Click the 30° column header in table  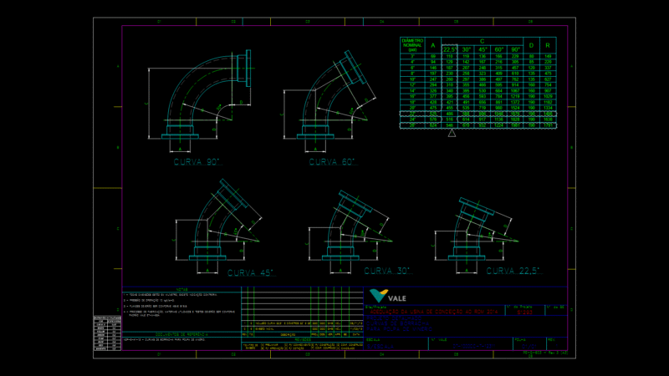click(466, 49)
